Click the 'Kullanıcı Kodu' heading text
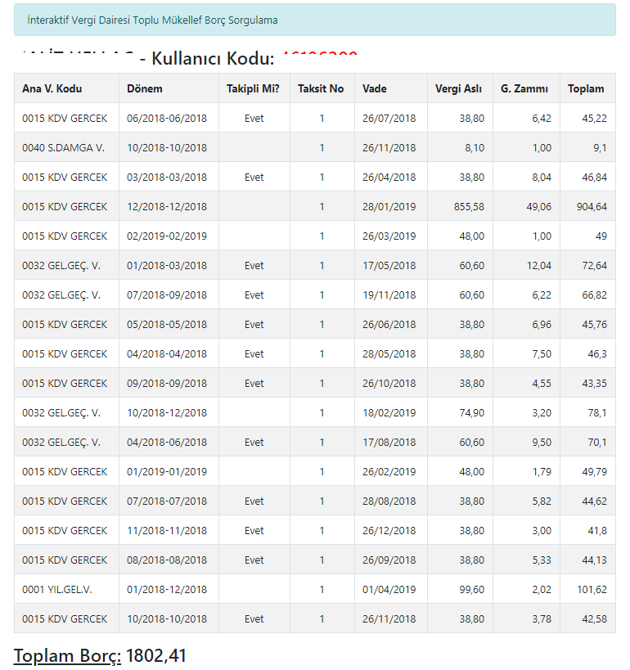This screenshot has width=630, height=670. [x=213, y=59]
